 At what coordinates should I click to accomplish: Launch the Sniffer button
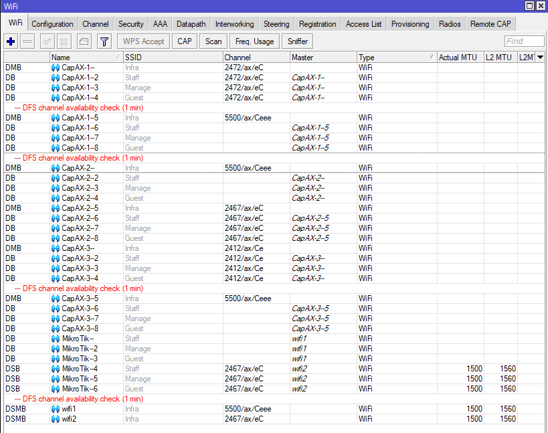298,41
